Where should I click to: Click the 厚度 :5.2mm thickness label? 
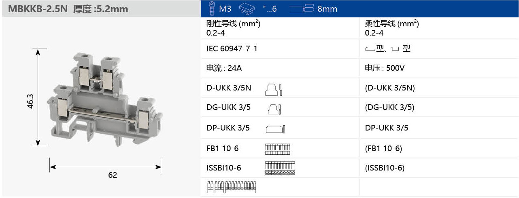pos(101,9)
